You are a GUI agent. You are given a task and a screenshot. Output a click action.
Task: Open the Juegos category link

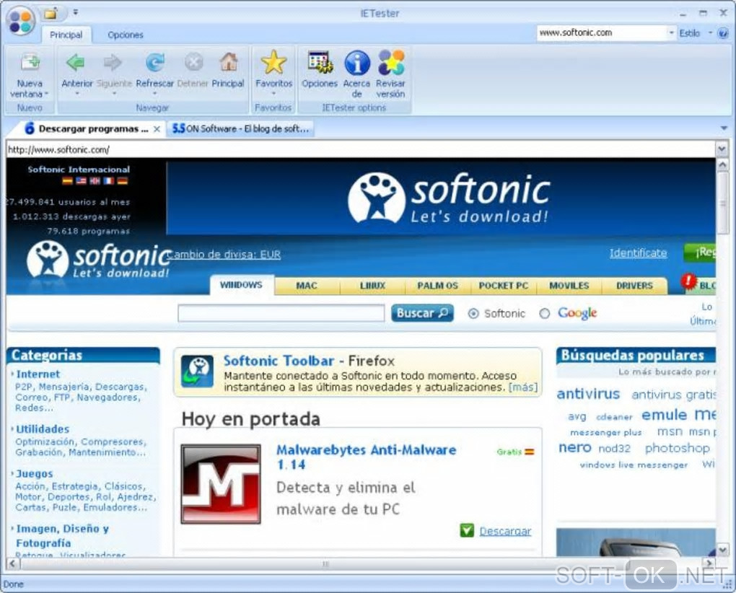pos(34,473)
